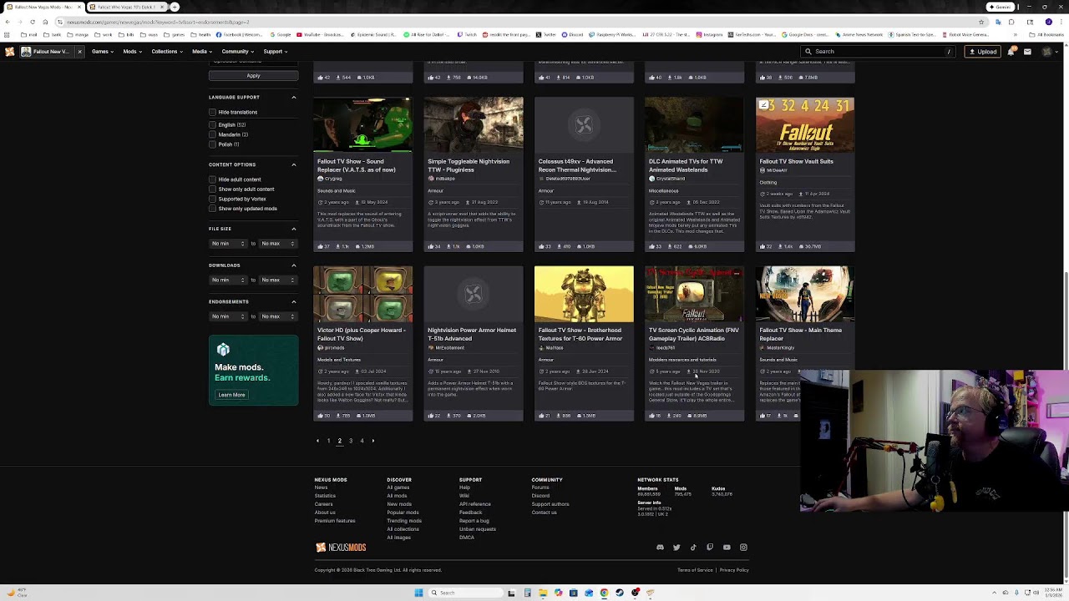Open the Mods menu in navbar

click(132, 52)
